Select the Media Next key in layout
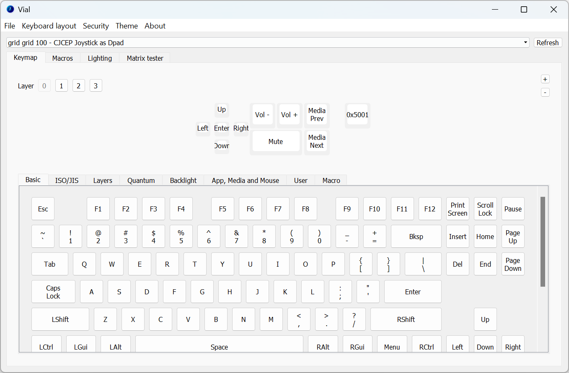The height and width of the screenshot is (373, 569). (x=317, y=141)
